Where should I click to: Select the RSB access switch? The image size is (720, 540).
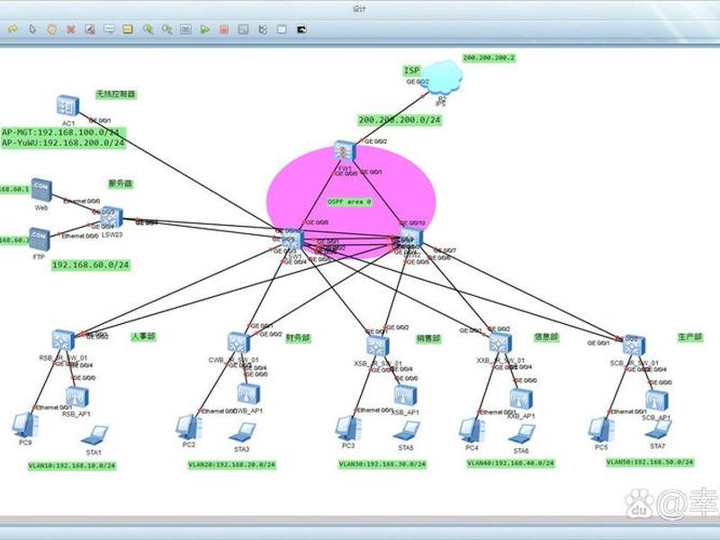pos(63,341)
